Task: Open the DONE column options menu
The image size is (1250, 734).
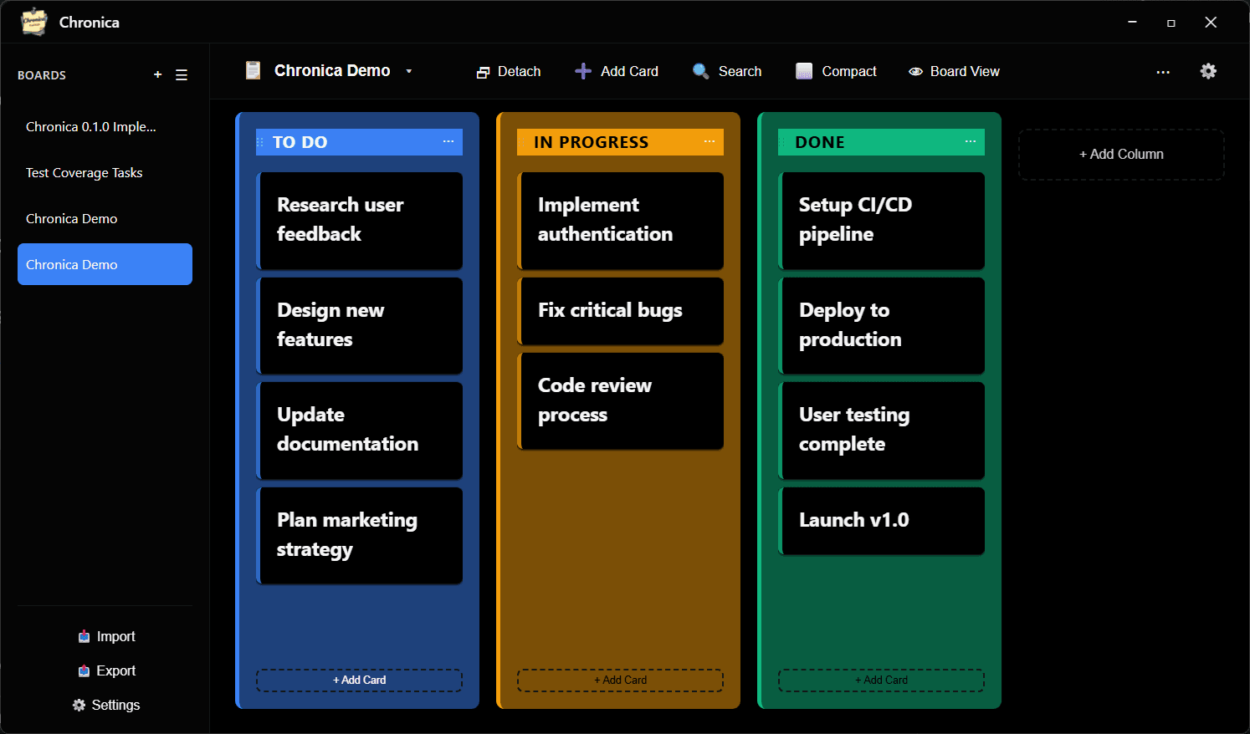Action: (x=971, y=142)
